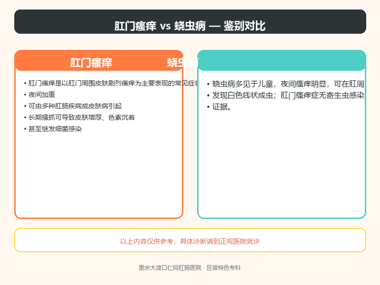Click the overlapping 蛲虫病 header text
Screen dimensions: 380x285
pos(183,63)
